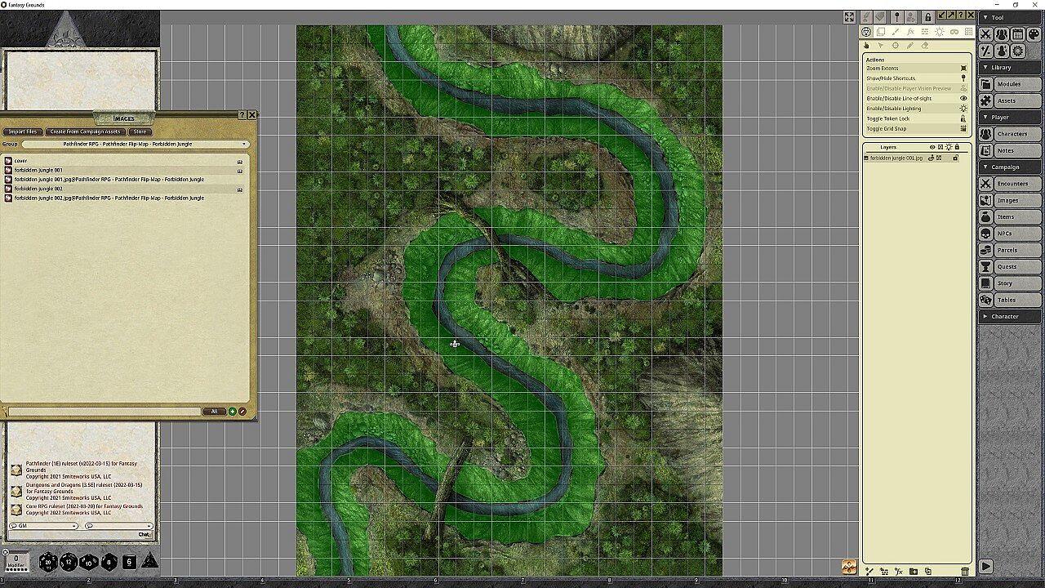Image resolution: width=1045 pixels, height=588 pixels.
Task: Click the Modifier box showing 0
Action: click(x=16, y=561)
